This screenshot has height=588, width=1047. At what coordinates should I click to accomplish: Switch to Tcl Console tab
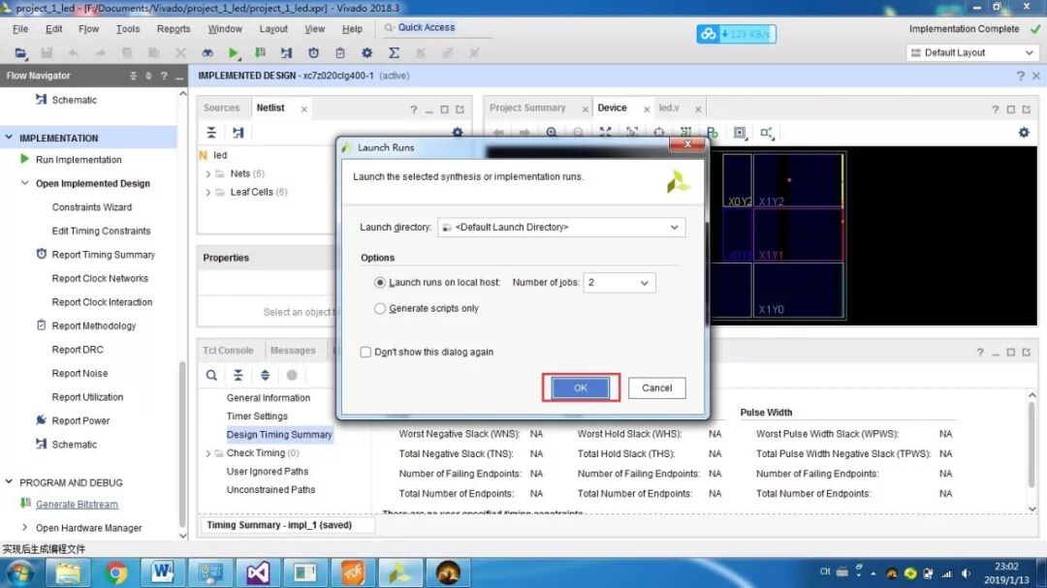click(x=229, y=351)
